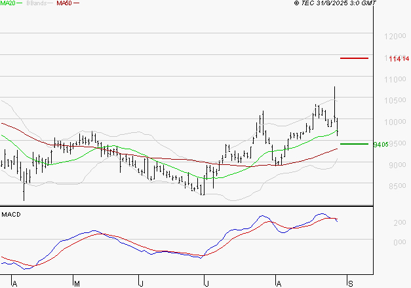The width and height of the screenshot is (411, 288).
Task: Click the M month label on time axis
Action: pyautogui.click(x=77, y=284)
